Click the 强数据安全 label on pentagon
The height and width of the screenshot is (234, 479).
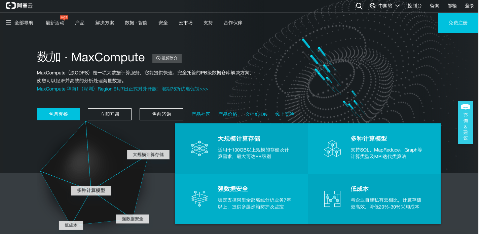133,219
